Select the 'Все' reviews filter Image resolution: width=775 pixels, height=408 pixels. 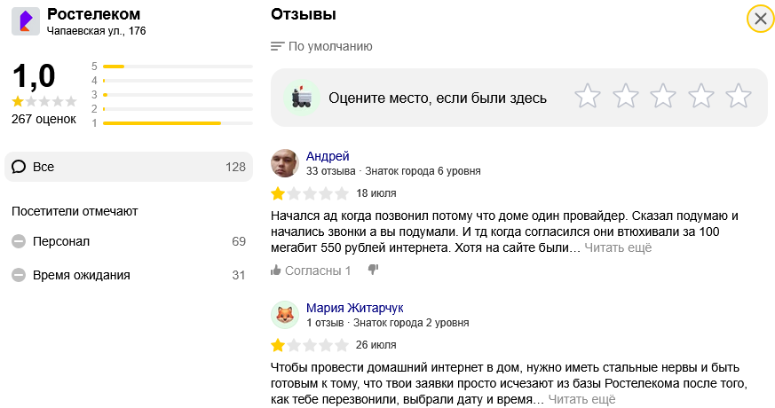pos(129,167)
